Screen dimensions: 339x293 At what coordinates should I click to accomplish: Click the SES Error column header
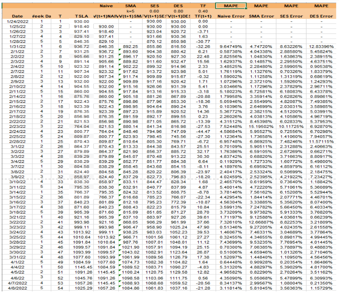click(x=291, y=16)
